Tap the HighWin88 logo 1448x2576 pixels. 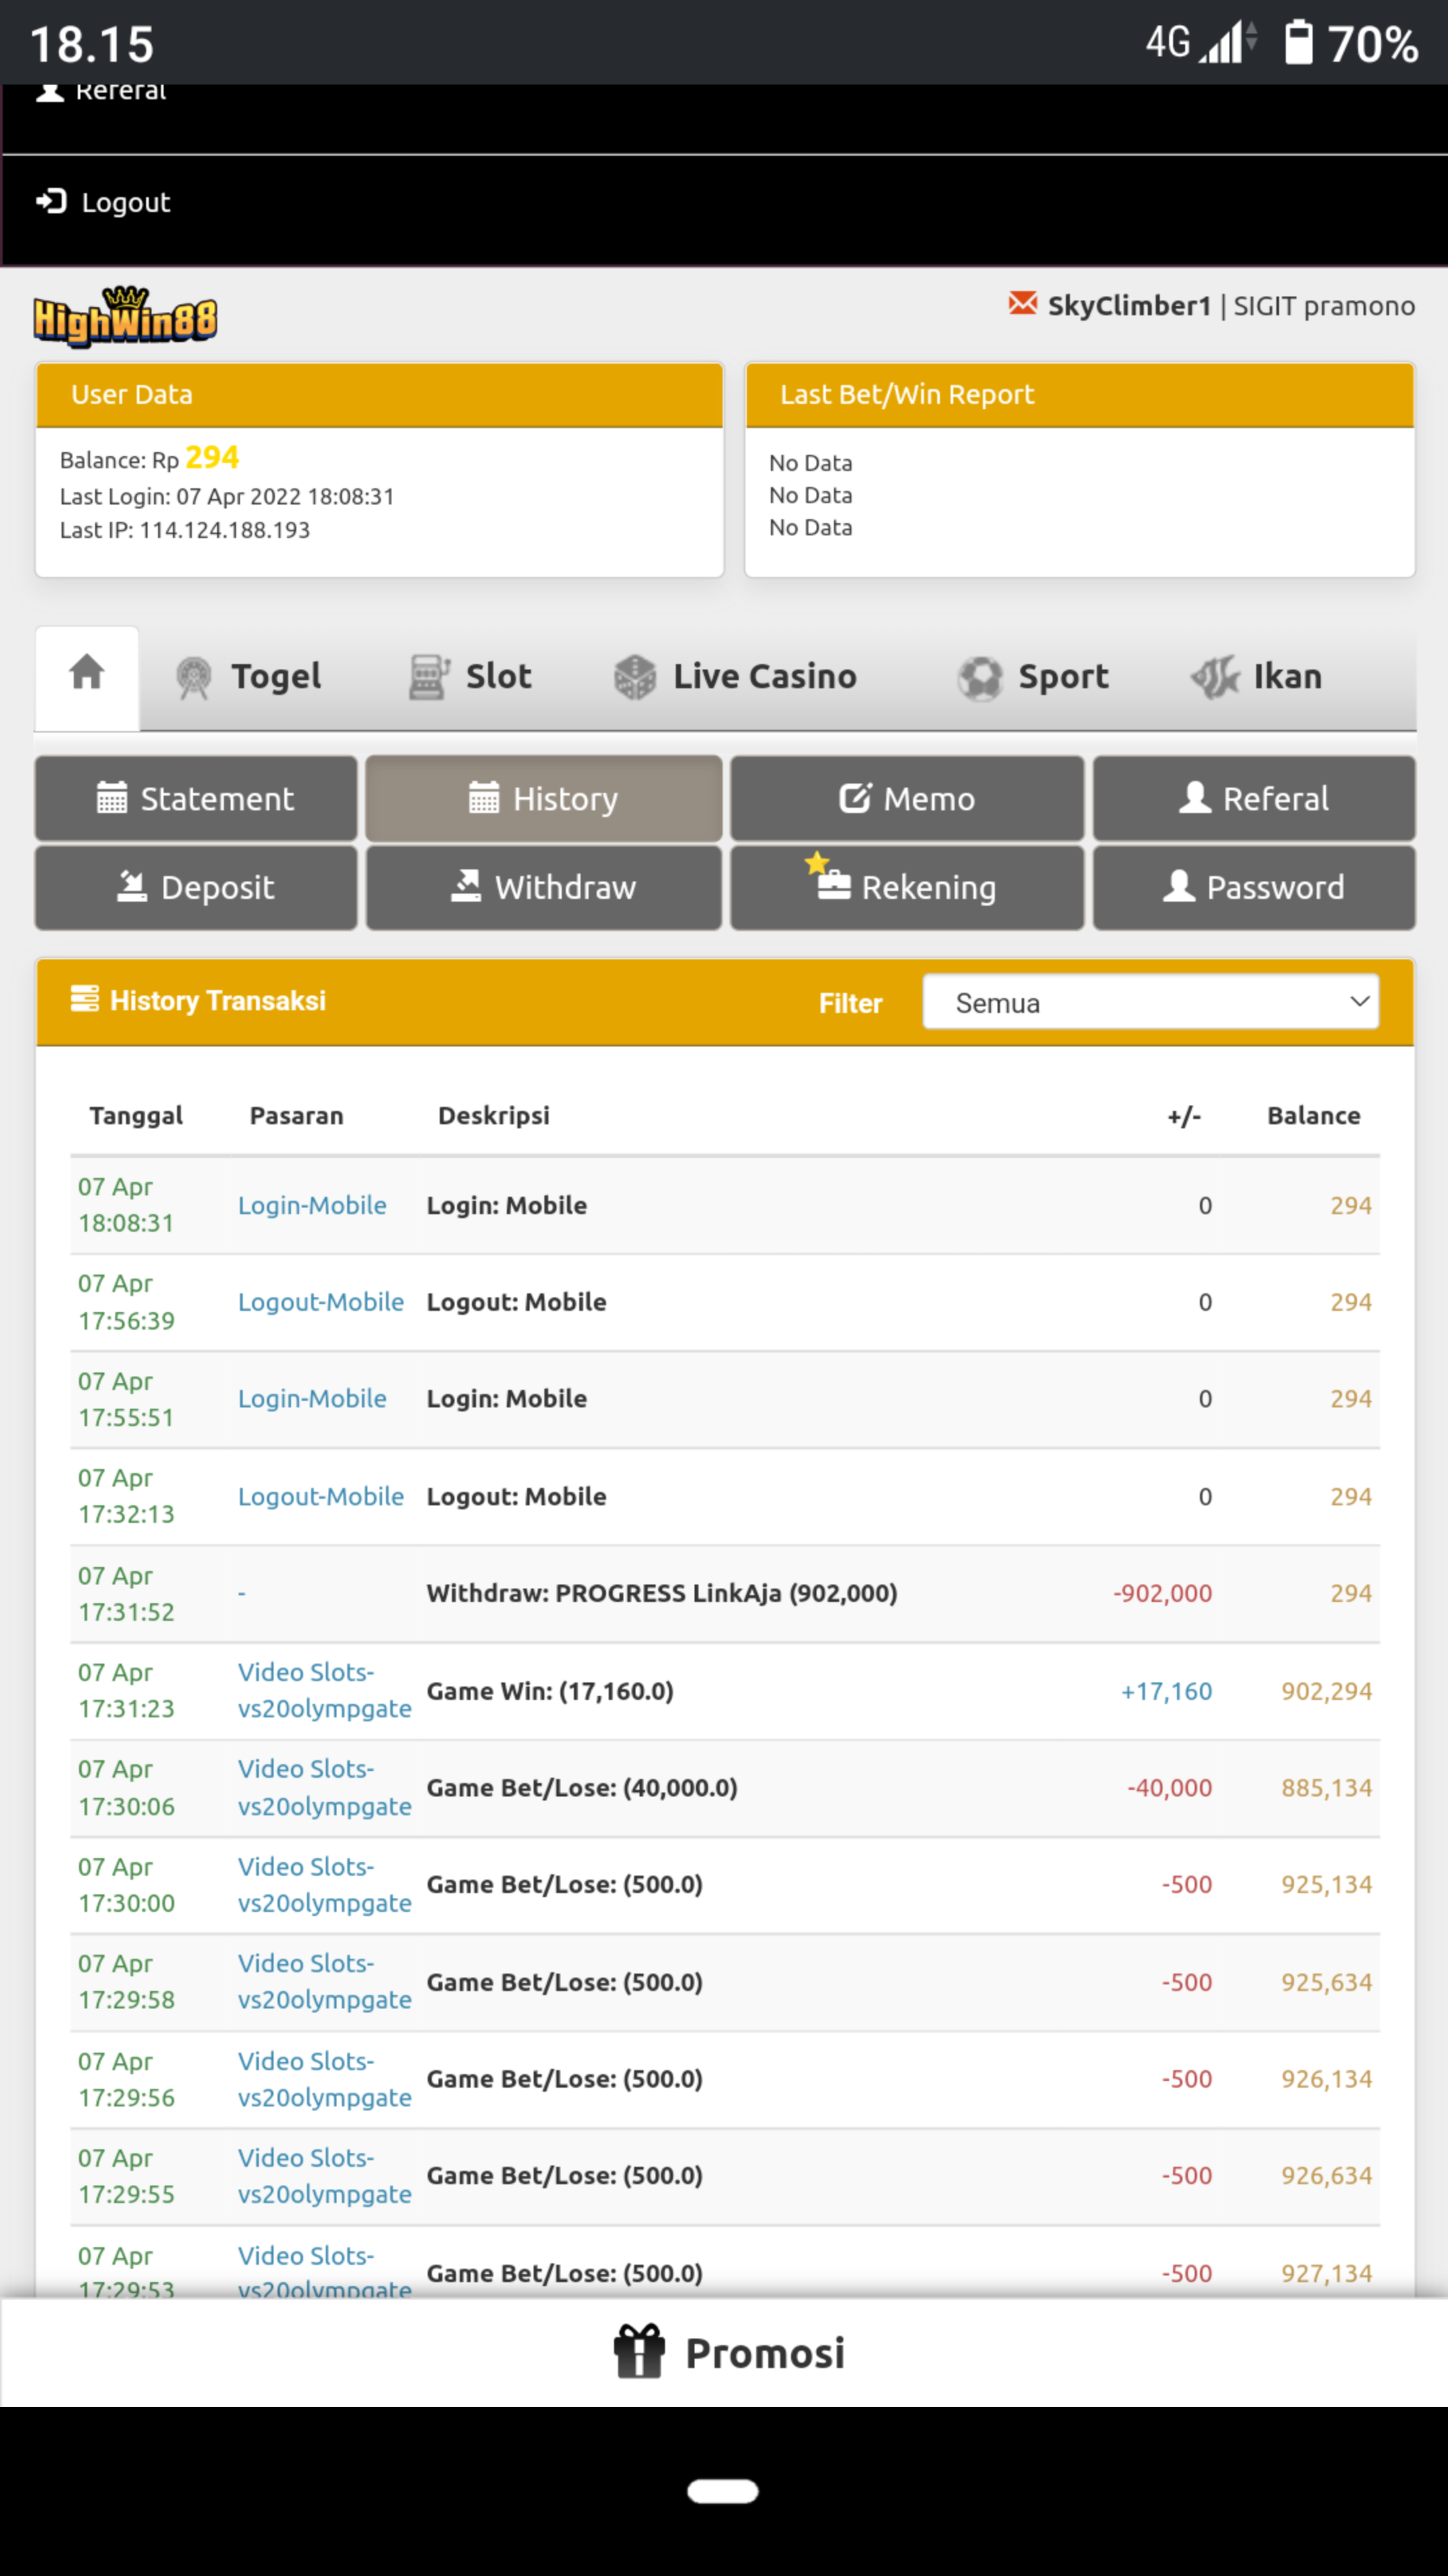click(125, 318)
